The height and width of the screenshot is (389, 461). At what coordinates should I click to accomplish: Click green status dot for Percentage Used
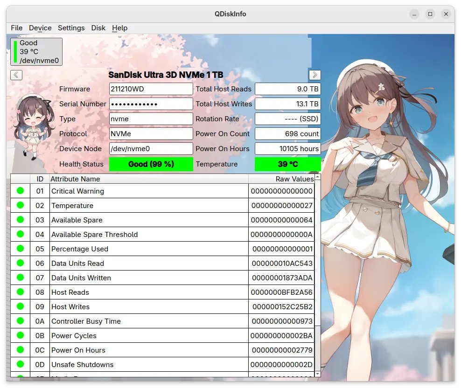20,249
